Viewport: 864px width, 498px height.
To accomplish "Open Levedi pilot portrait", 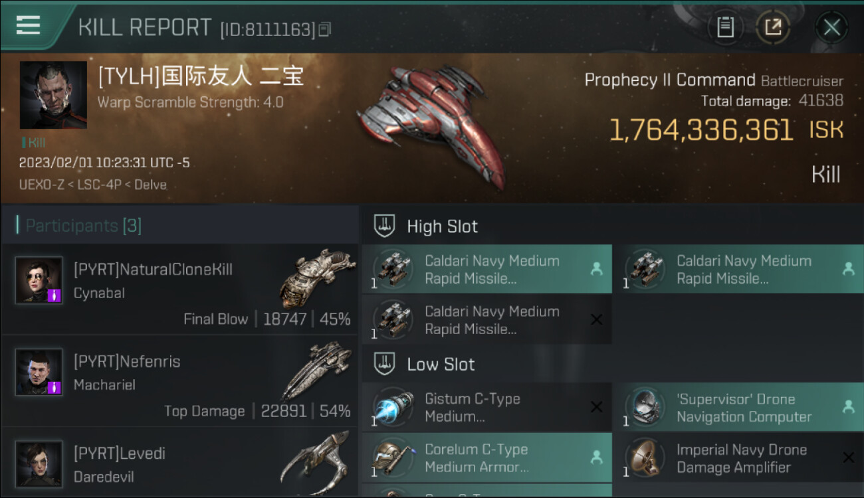I will point(39,463).
